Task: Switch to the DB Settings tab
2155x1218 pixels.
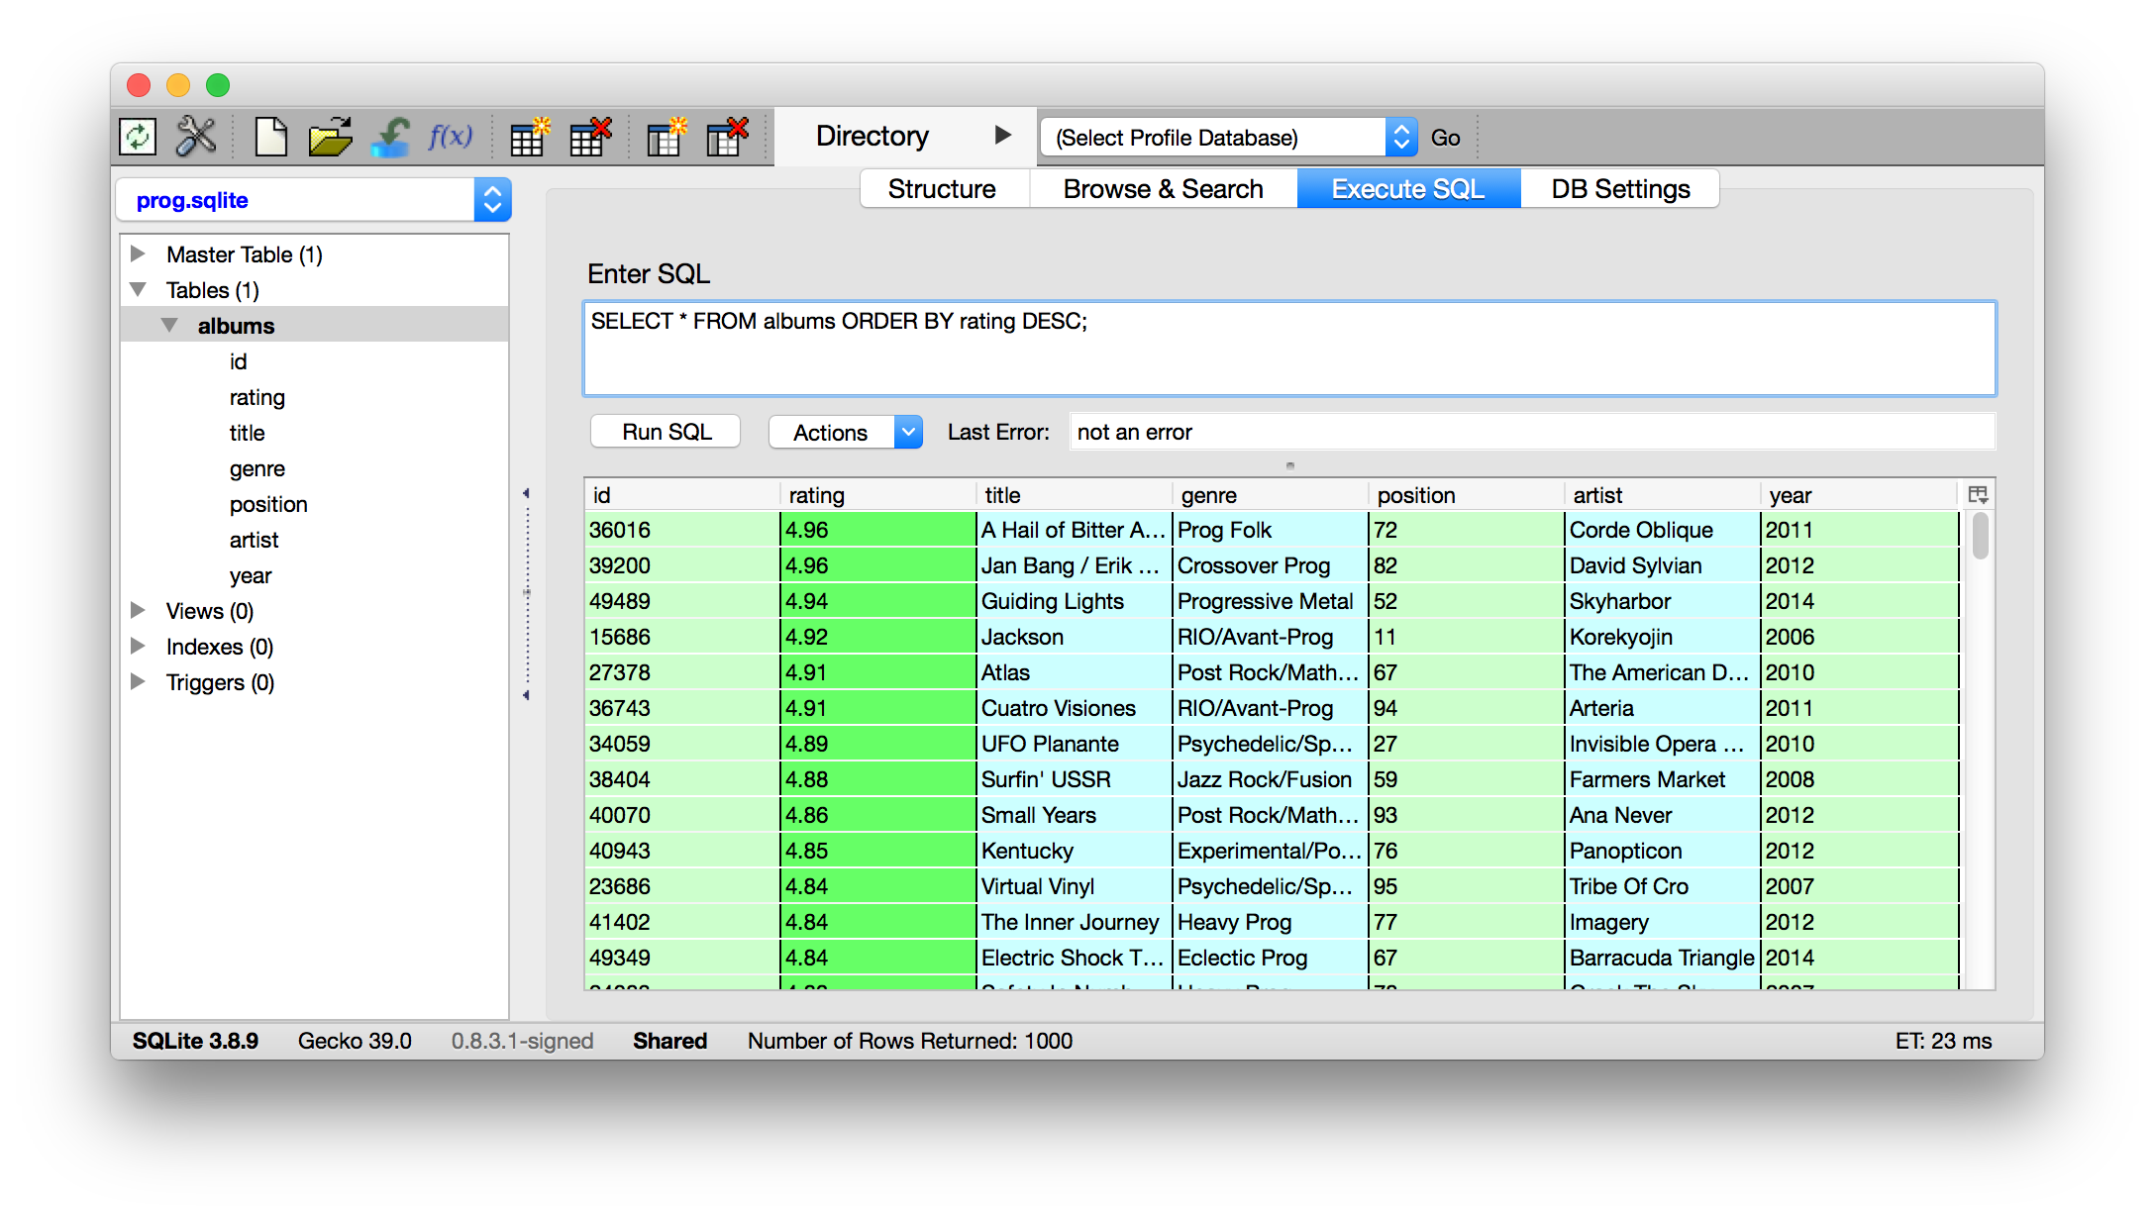Action: (1620, 189)
